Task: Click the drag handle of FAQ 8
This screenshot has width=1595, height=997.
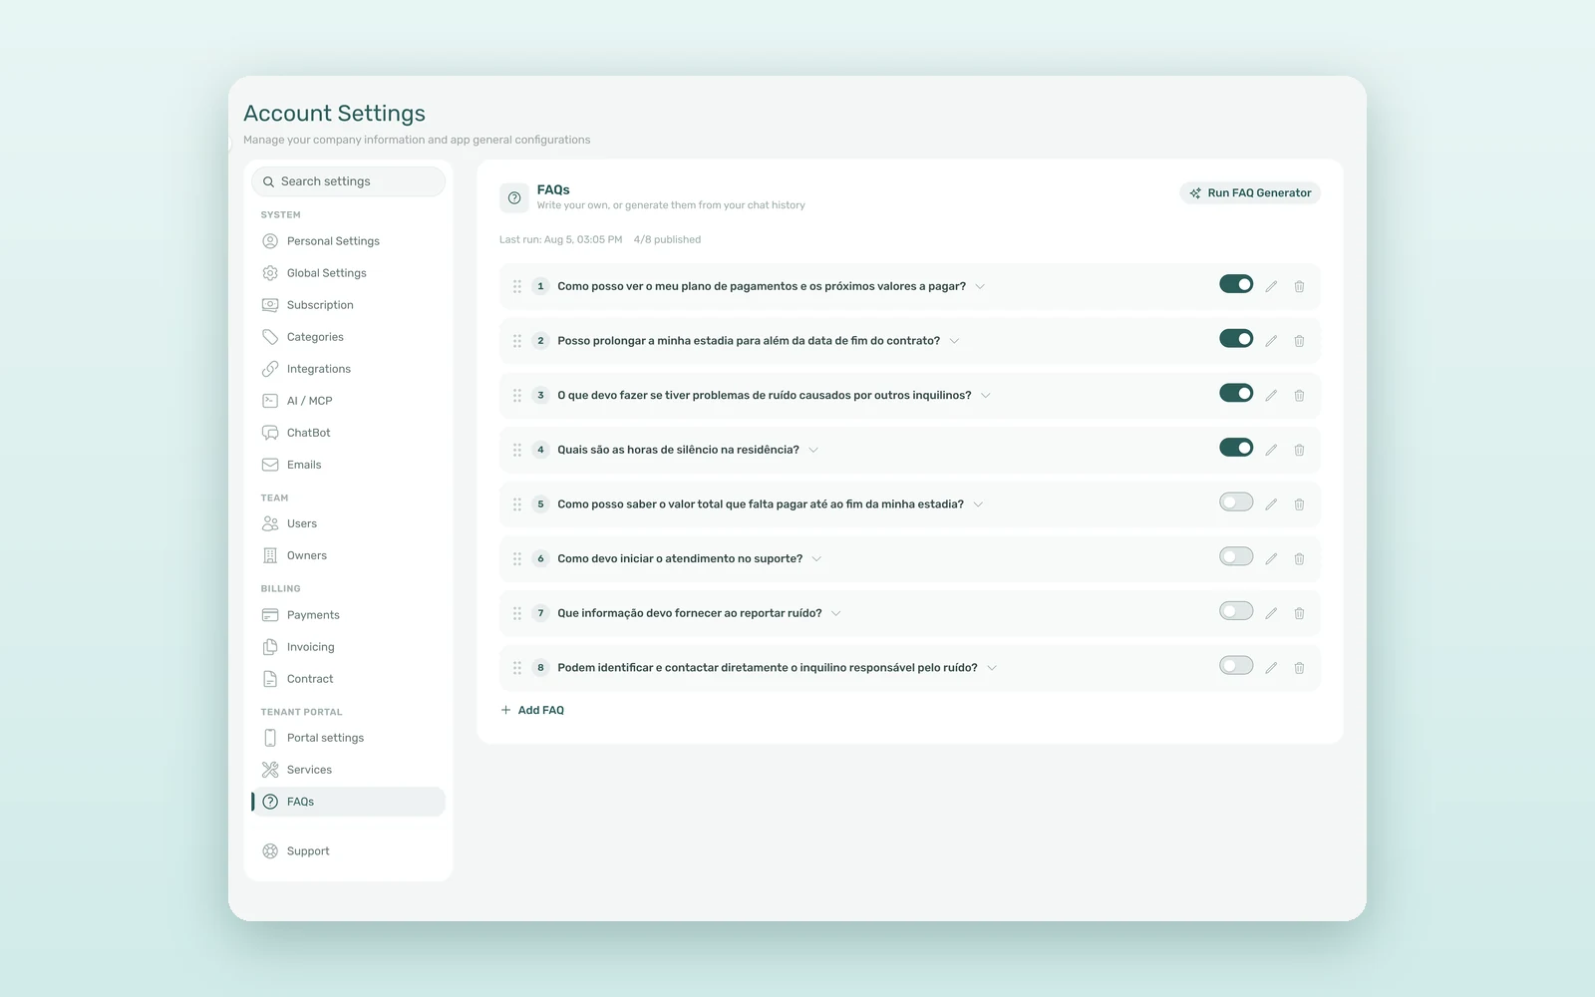Action: [517, 668]
